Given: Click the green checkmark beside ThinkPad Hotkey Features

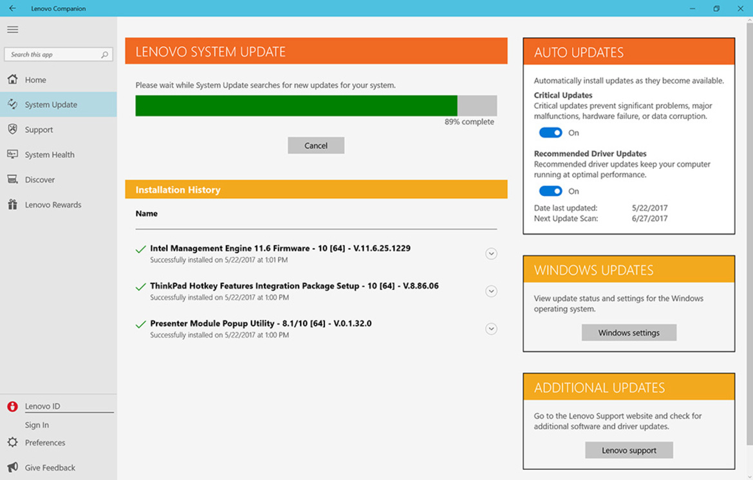Looking at the screenshot, I should pyautogui.click(x=140, y=287).
